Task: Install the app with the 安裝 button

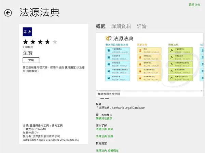Action: click(x=31, y=60)
